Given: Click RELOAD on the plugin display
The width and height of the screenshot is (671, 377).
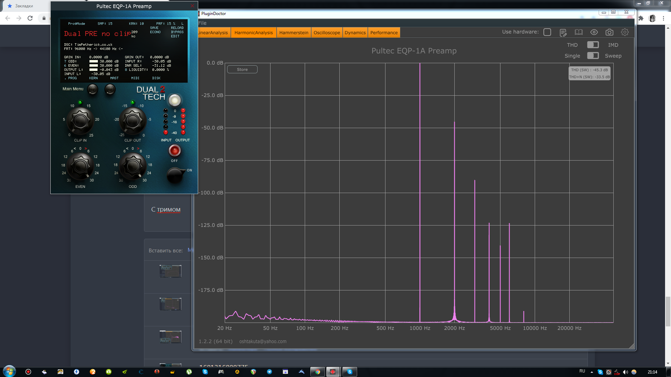Looking at the screenshot, I should [x=177, y=28].
